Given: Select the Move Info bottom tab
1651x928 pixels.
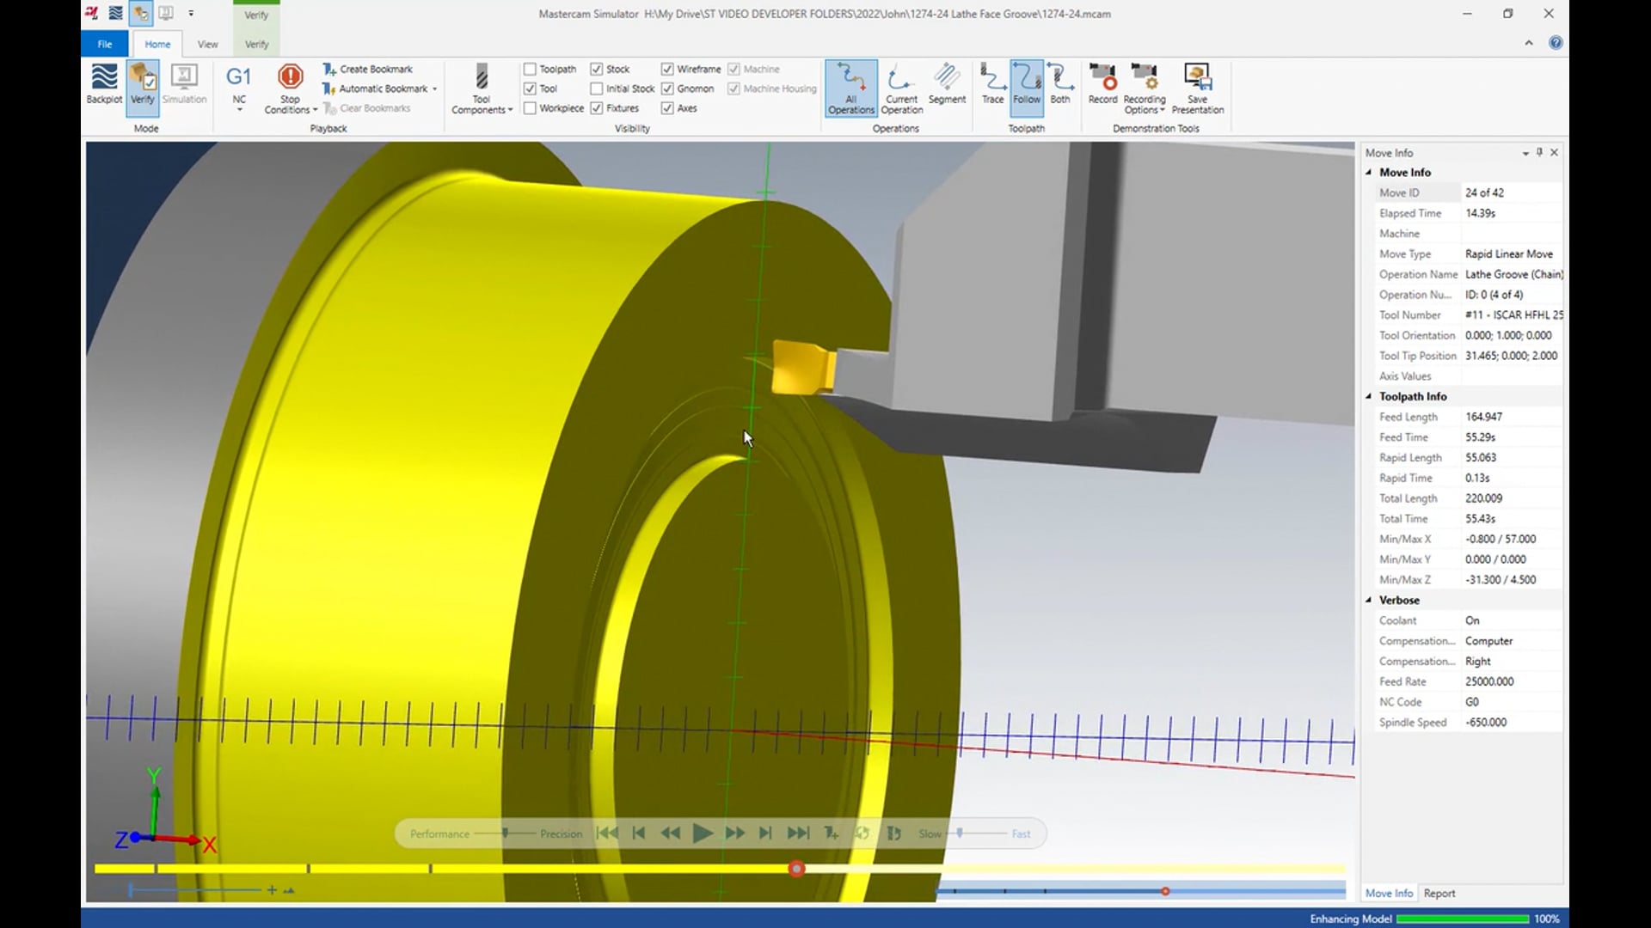Looking at the screenshot, I should pyautogui.click(x=1389, y=894).
